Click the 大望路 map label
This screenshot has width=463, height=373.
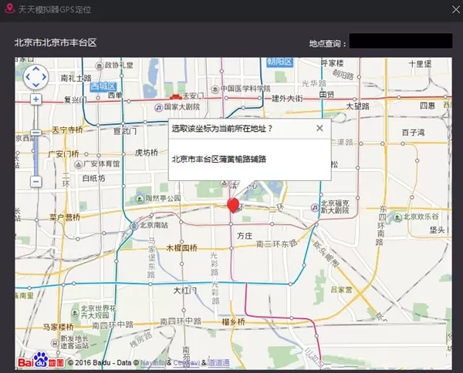pos(357,106)
